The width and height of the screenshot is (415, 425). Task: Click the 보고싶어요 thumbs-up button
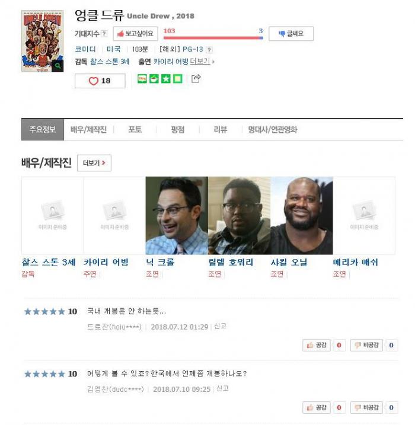135,34
